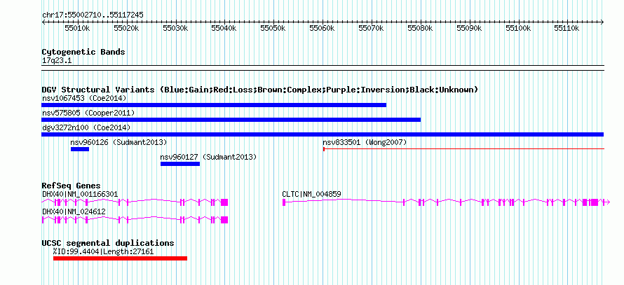Select the DHX40 NM_001166301 transcript glyph

pos(135,202)
